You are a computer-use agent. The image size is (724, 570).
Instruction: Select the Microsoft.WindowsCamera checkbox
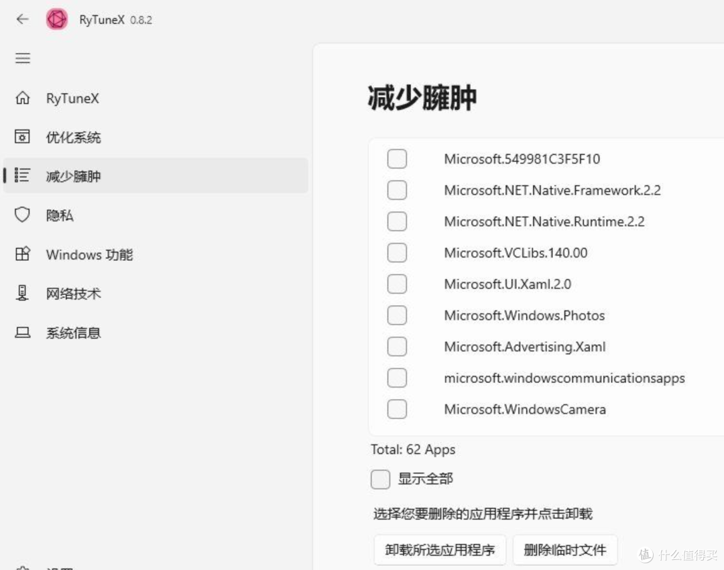pyautogui.click(x=397, y=409)
